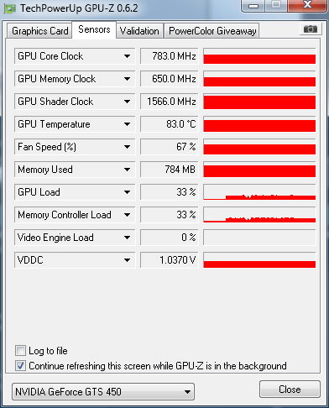Image resolution: width=329 pixels, height=408 pixels.
Task: Click the GPU-Z application icon in title bar
Action: 10,8
